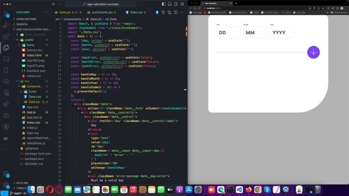The height and width of the screenshot is (196, 349).
Task: Toggle primary sidebar layout icon
Action: (x=164, y=4)
